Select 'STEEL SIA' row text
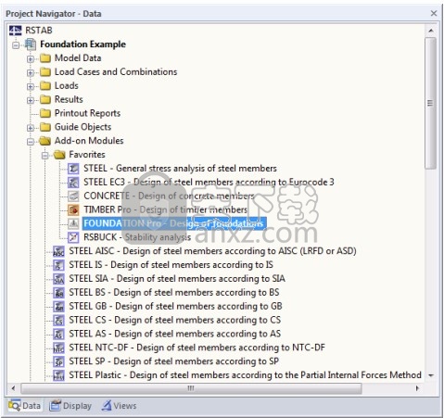 pyautogui.click(x=177, y=279)
